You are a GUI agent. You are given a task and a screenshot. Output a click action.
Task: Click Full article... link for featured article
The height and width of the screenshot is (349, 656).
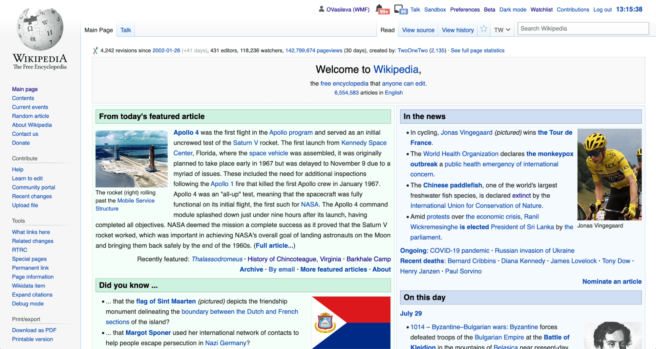(274, 245)
